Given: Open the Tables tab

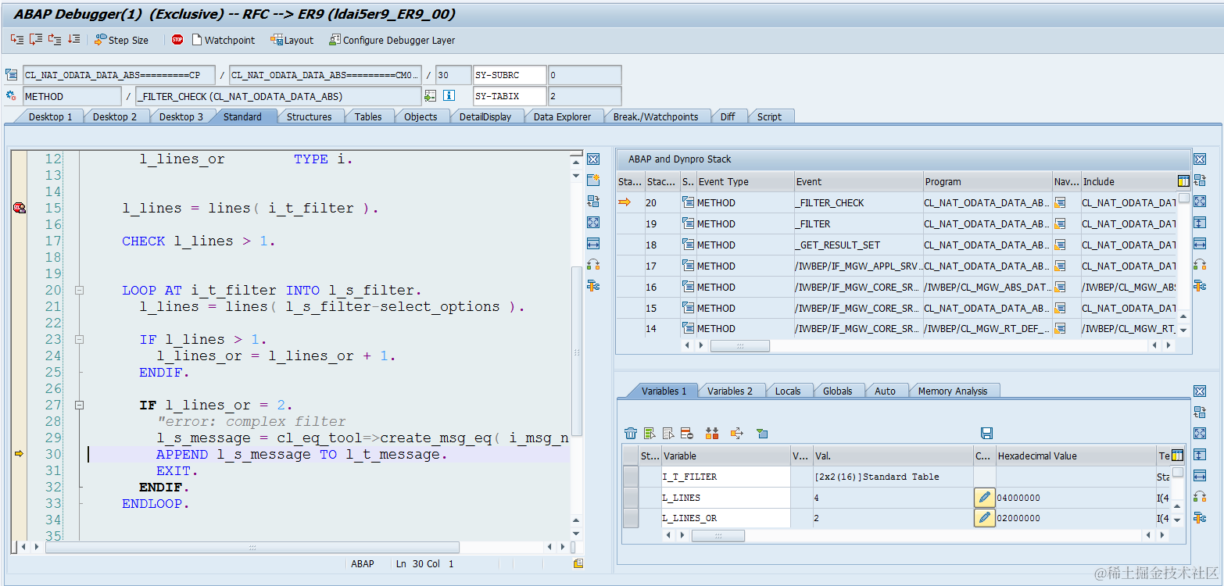Looking at the screenshot, I should coord(368,116).
